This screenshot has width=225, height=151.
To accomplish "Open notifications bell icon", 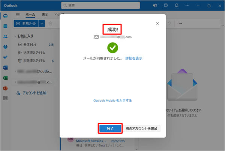I will (x=177, y=6).
